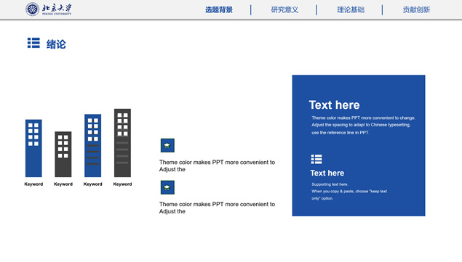Select the Supporting text here paragraph
The height and width of the screenshot is (262, 462).
tap(349, 191)
